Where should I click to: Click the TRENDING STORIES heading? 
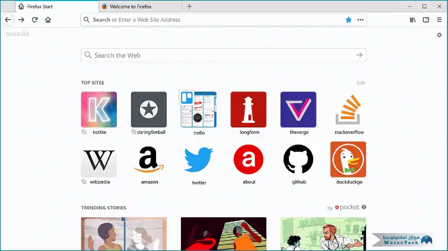pyautogui.click(x=103, y=207)
